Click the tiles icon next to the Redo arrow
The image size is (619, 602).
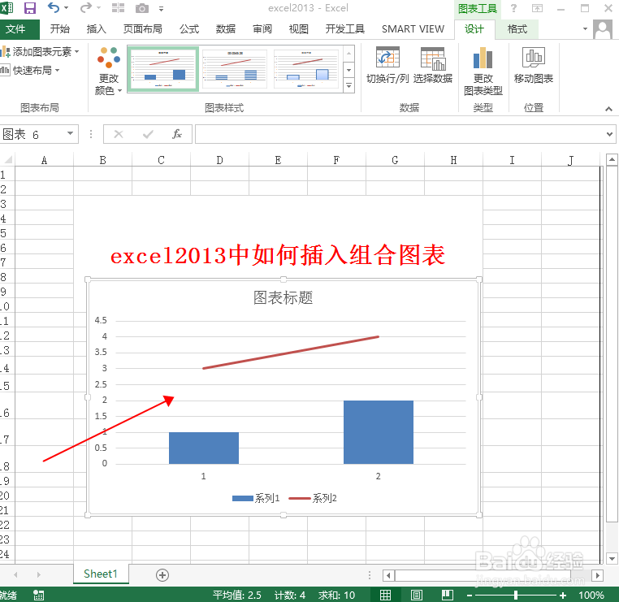coord(118,8)
